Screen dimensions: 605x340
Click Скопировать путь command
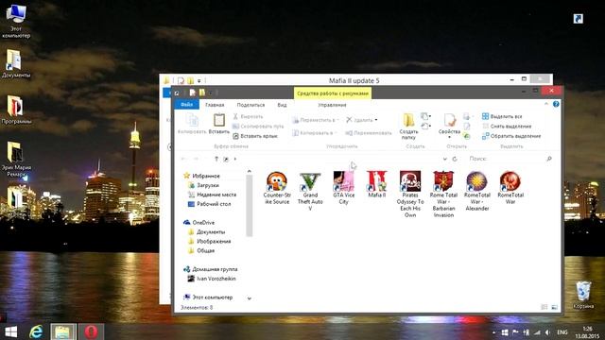258,126
